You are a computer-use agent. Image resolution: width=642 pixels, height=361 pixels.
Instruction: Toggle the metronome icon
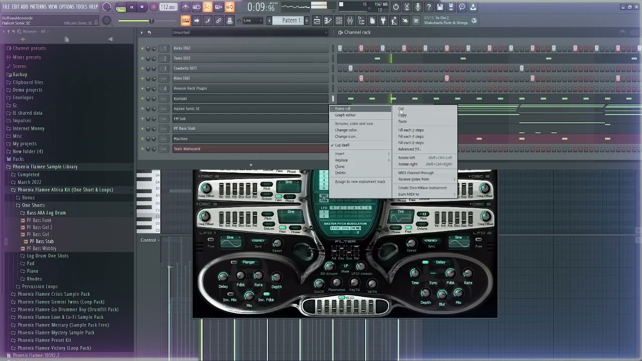click(x=186, y=7)
